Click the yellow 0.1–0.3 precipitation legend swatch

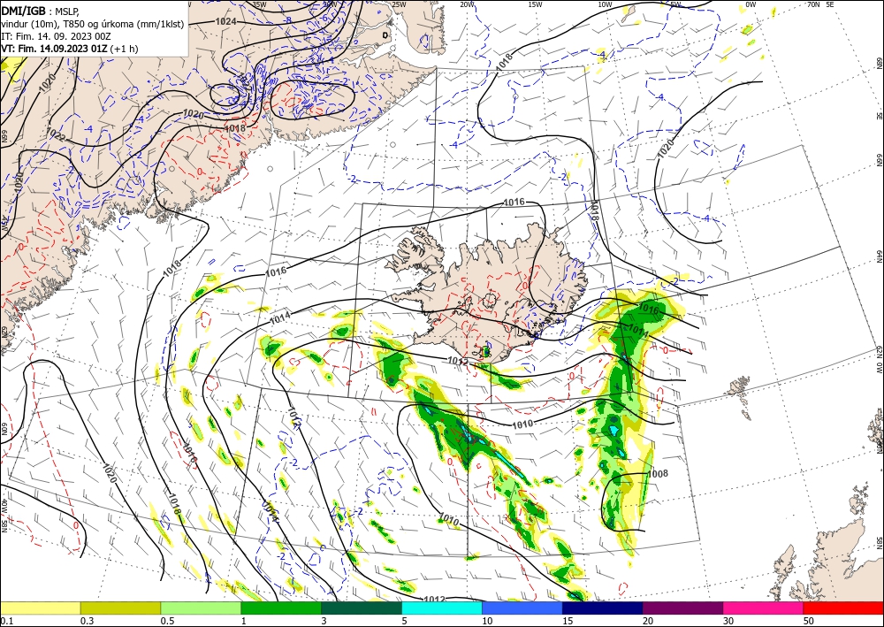pos(40,608)
